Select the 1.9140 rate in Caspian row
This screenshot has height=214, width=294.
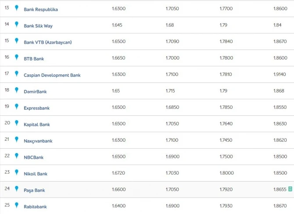pos(280,74)
